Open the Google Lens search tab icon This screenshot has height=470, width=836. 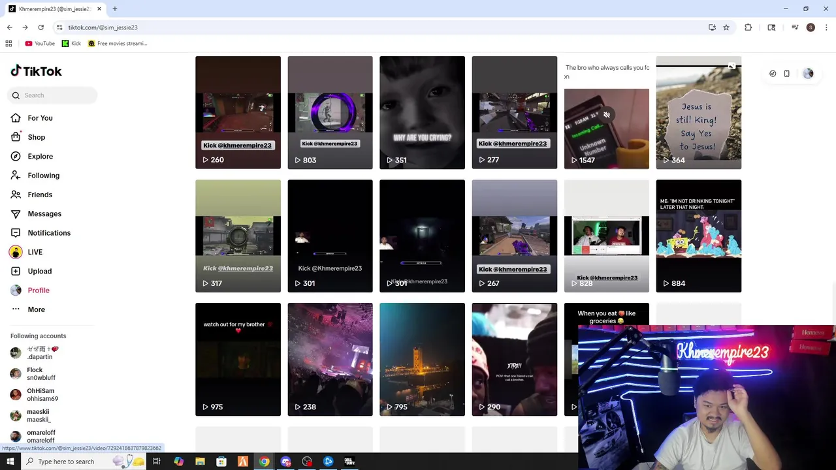coord(771,27)
